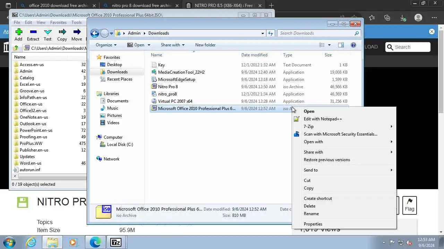Image resolution: width=444 pixels, height=249 pixels.
Task: Expand the Share with toolbar dropdown
Action: click(172, 45)
